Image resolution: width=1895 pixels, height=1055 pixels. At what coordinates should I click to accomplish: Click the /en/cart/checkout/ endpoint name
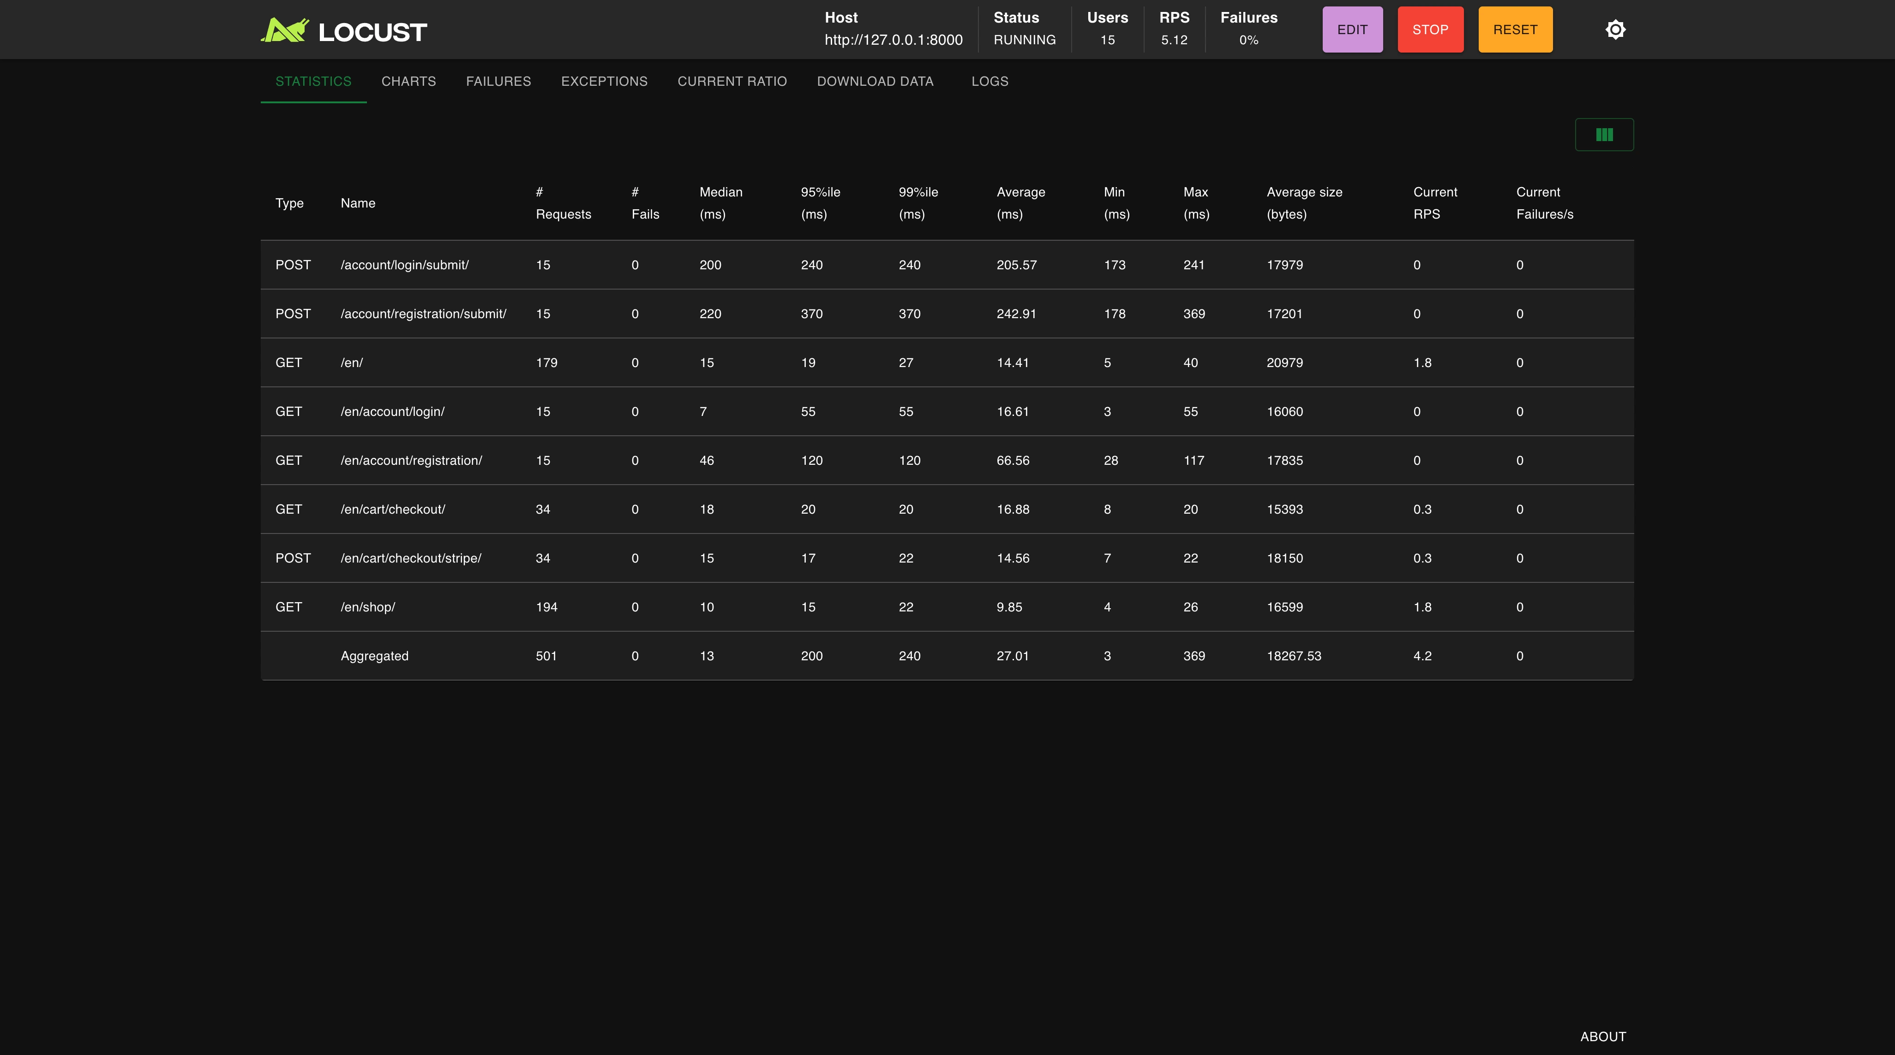click(392, 509)
